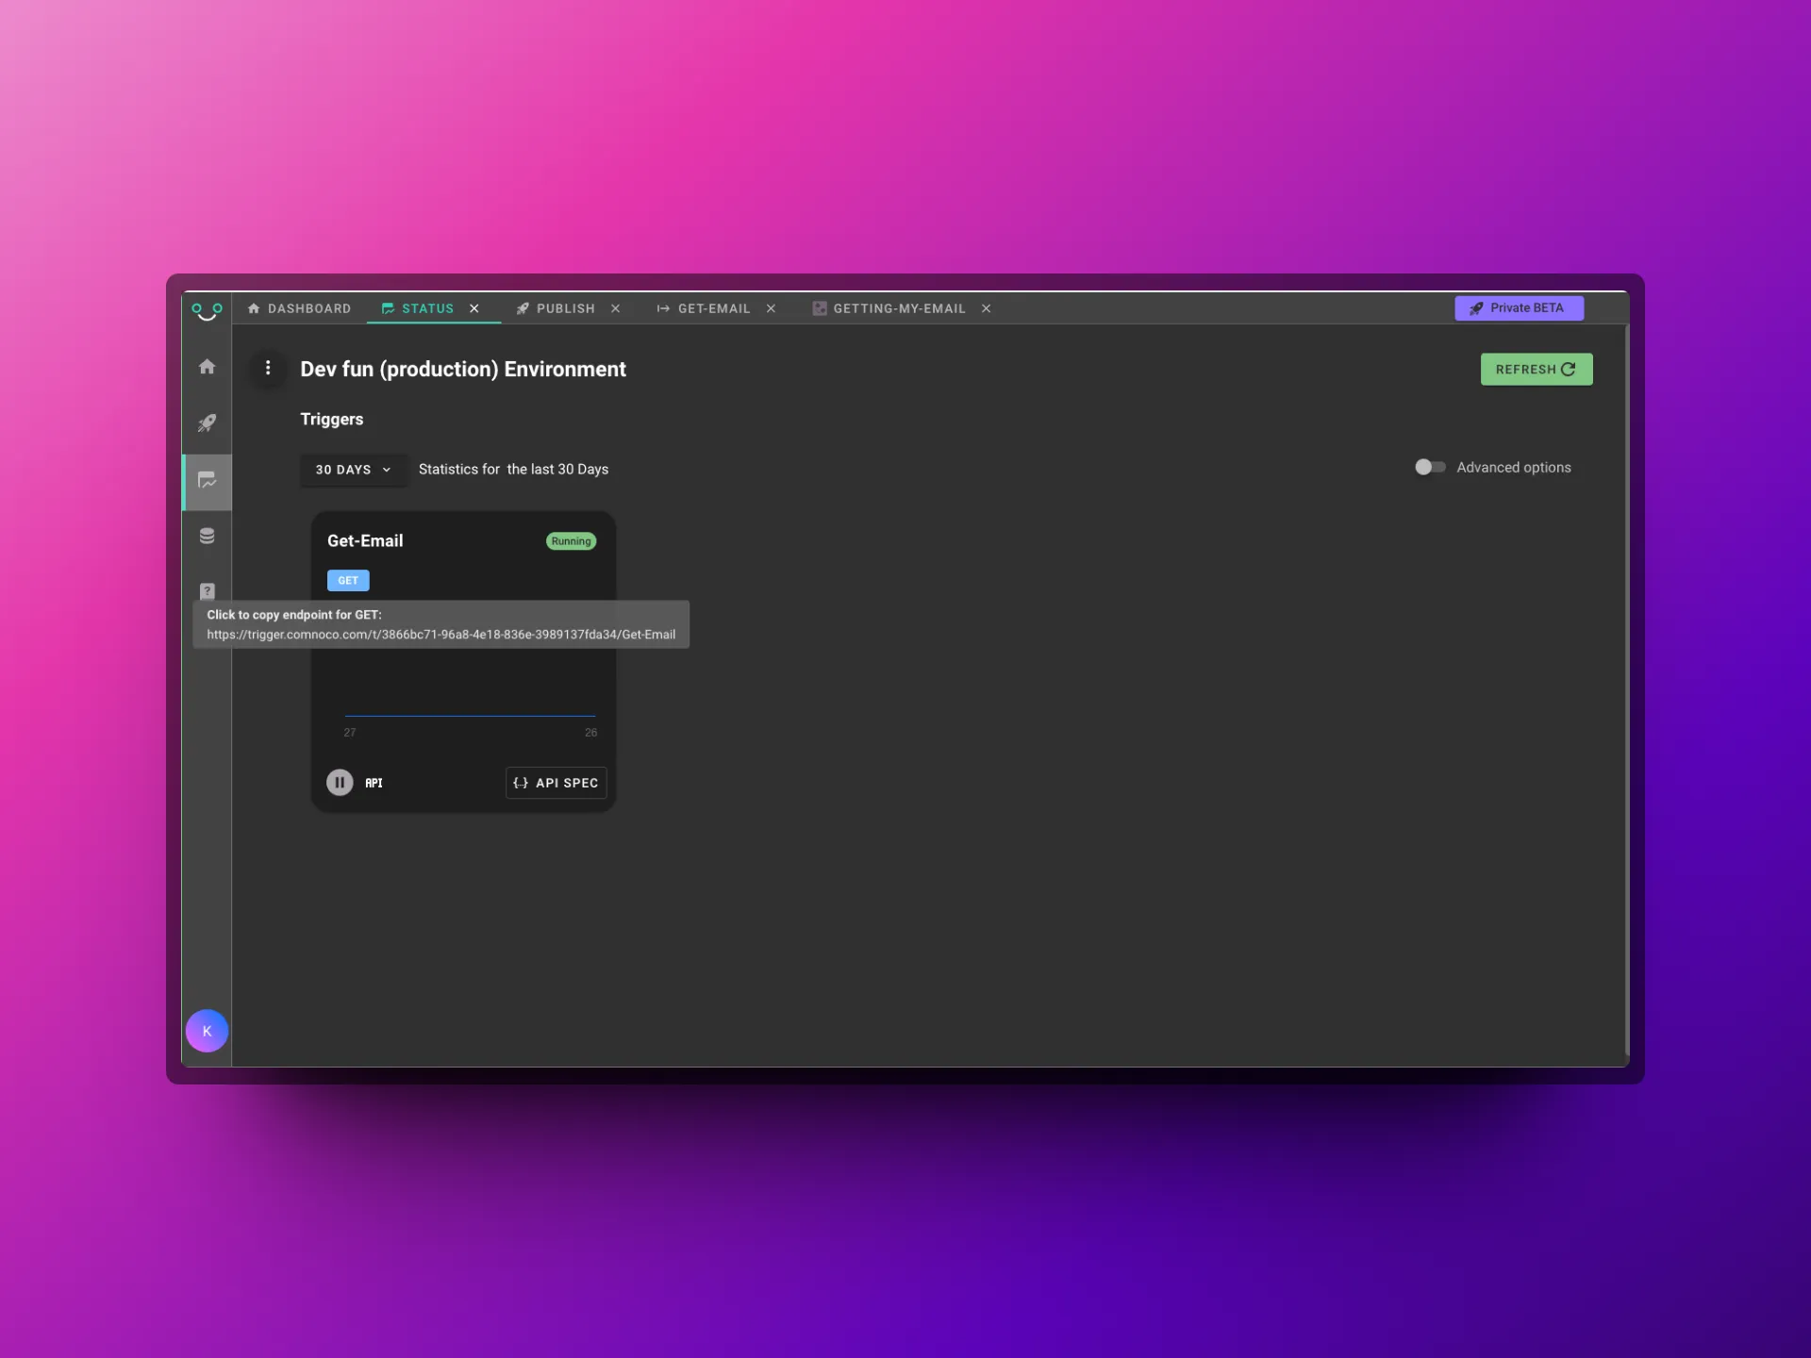
Task: Close the Status tab
Action: pos(474,308)
